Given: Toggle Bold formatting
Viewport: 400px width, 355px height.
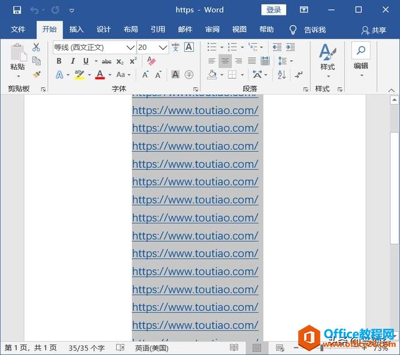Looking at the screenshot, I should tap(59, 61).
